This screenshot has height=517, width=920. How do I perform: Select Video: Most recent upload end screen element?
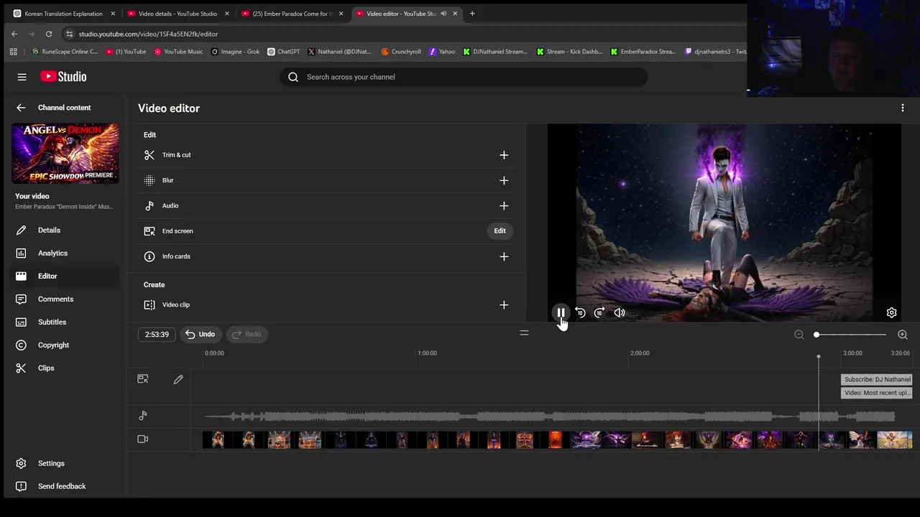click(x=877, y=393)
